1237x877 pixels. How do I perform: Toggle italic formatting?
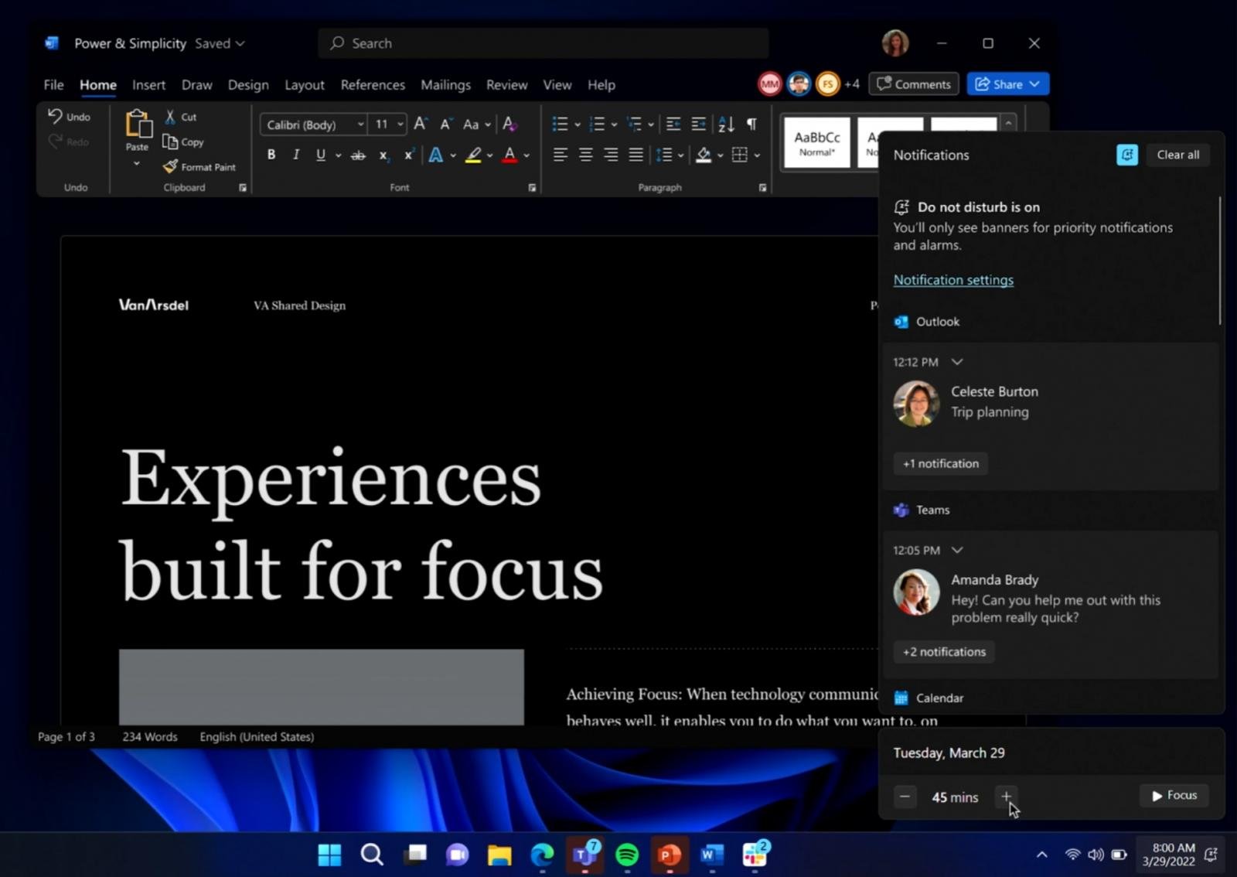point(296,155)
